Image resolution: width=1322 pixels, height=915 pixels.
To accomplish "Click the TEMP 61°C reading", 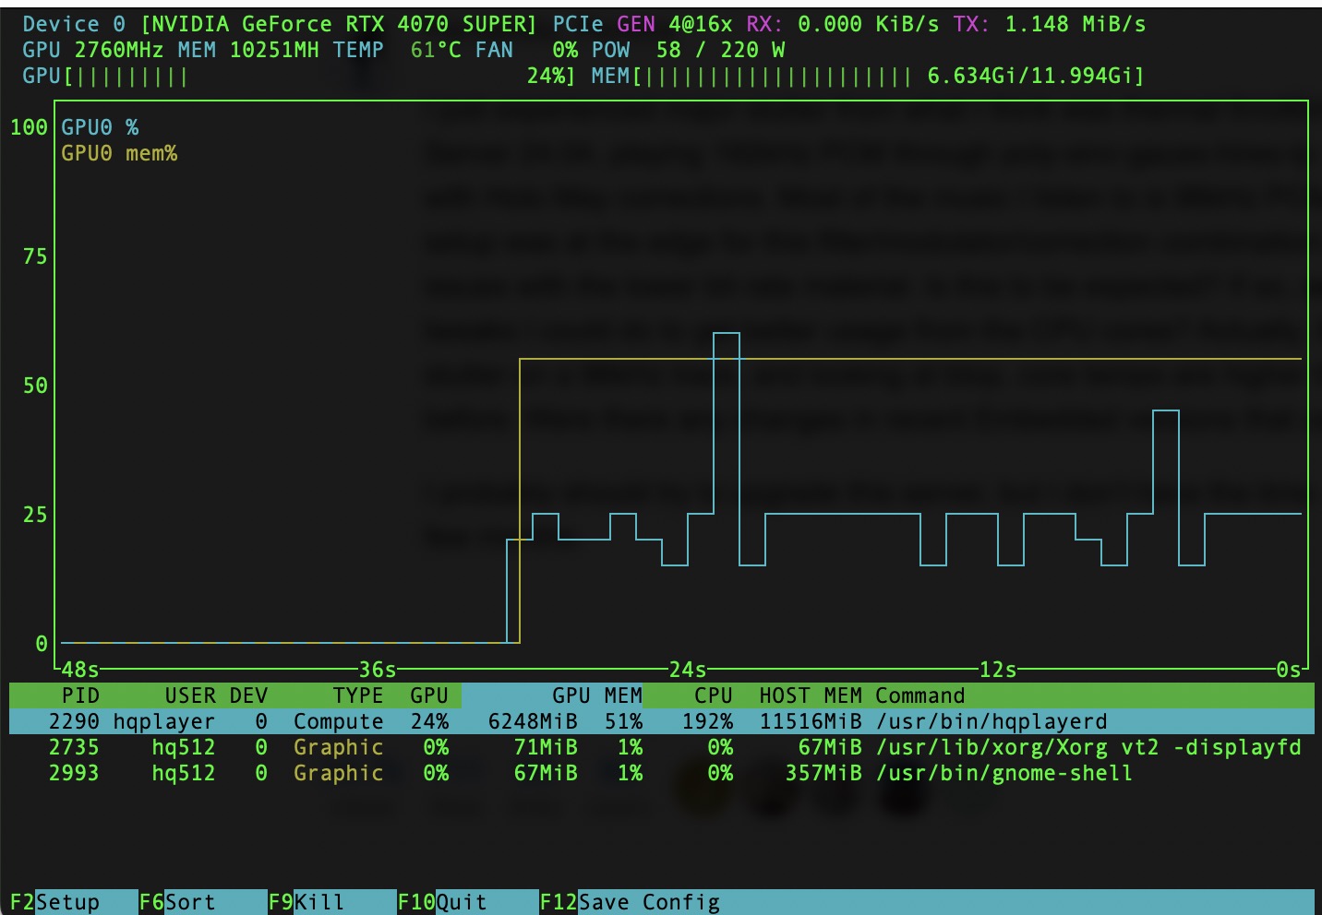I will click(397, 50).
